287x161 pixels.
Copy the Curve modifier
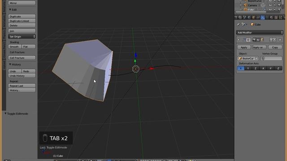tap(275, 47)
